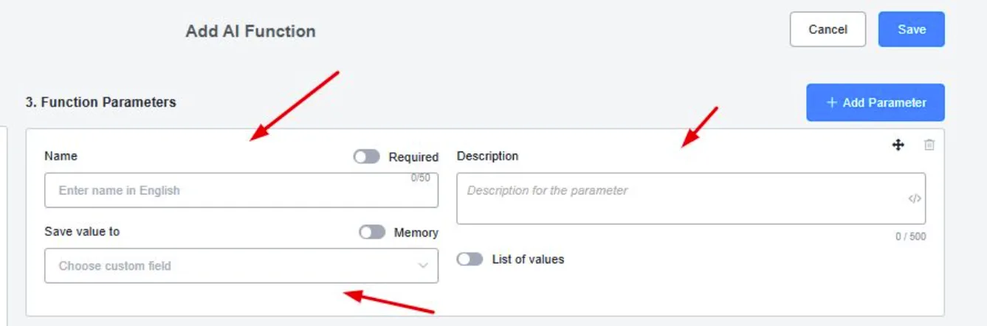Click the Cancel button
The width and height of the screenshot is (987, 326).
(828, 30)
